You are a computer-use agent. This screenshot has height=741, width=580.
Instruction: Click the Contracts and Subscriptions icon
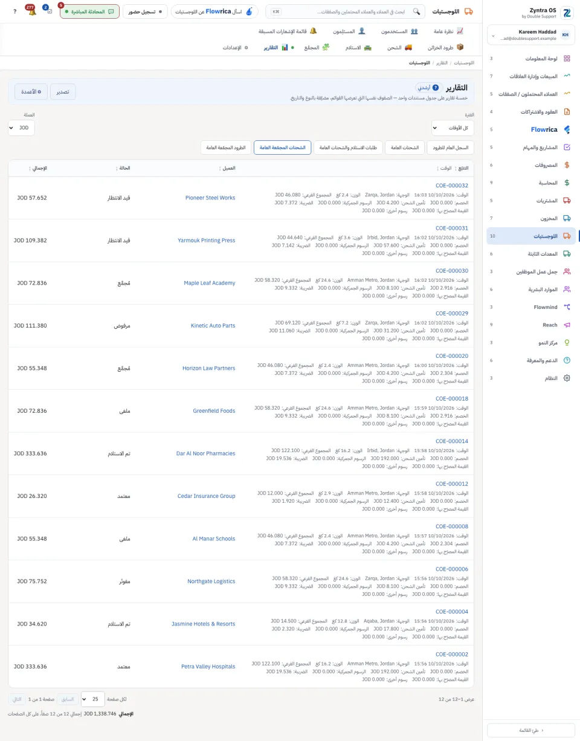point(567,112)
